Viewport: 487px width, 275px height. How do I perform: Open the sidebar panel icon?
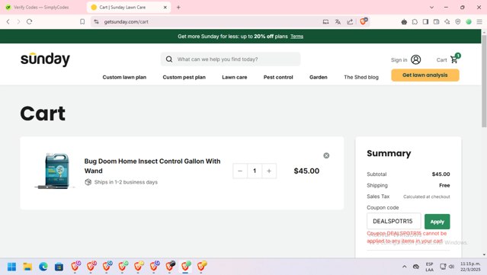(x=425, y=22)
